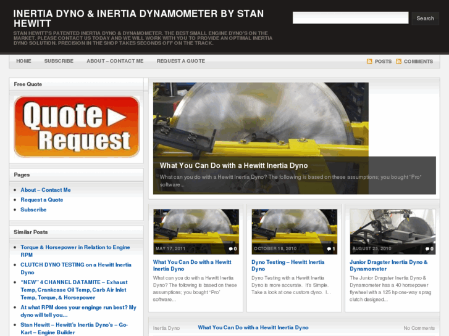This screenshot has height=336, width=449.
Task: Open the Comments feed link
Action: click(x=418, y=62)
